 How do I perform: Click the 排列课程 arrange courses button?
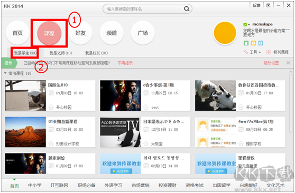click(278, 52)
